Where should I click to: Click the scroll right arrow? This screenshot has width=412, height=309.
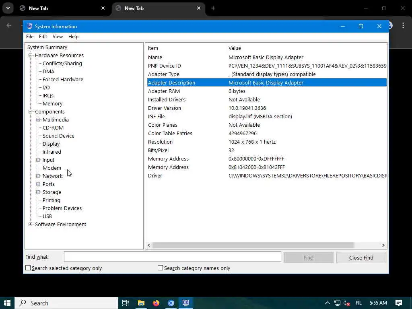[x=383, y=245]
